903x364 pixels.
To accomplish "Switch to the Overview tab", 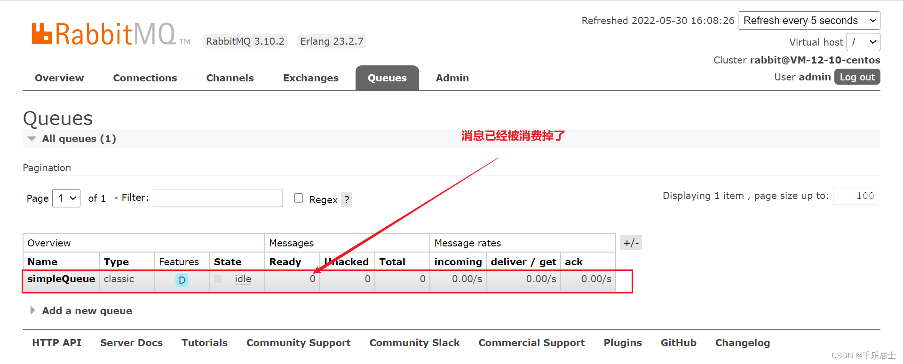I will point(59,78).
